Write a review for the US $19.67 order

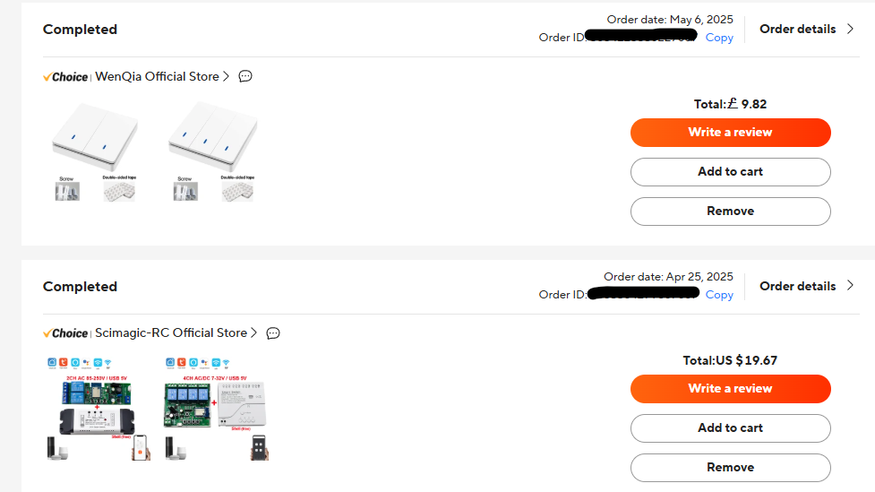730,389
